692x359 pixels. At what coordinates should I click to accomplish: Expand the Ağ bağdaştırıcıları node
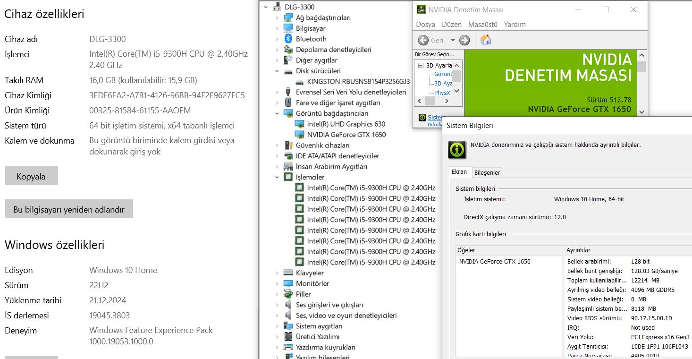coord(277,17)
